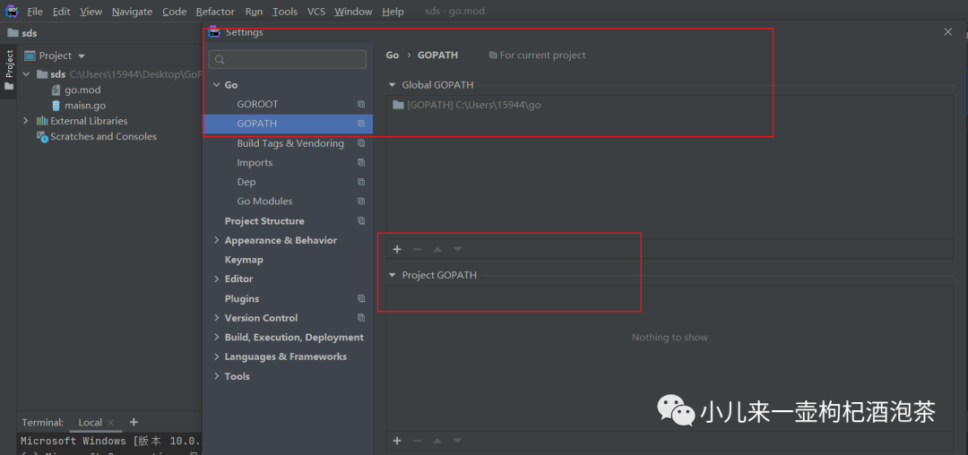Screen dimensions: 968x455
Task: Click the GoLand application logo icon
Action: pos(12,11)
